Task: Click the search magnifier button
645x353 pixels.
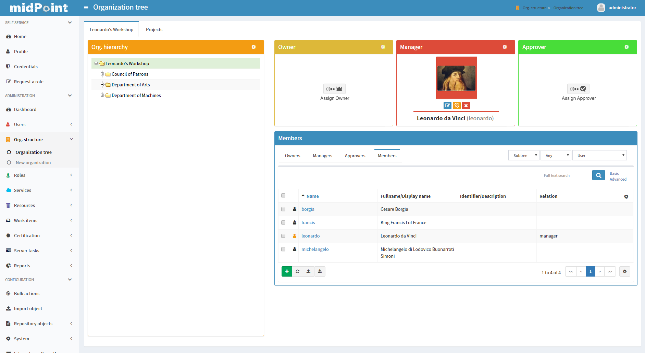Action: [598, 175]
